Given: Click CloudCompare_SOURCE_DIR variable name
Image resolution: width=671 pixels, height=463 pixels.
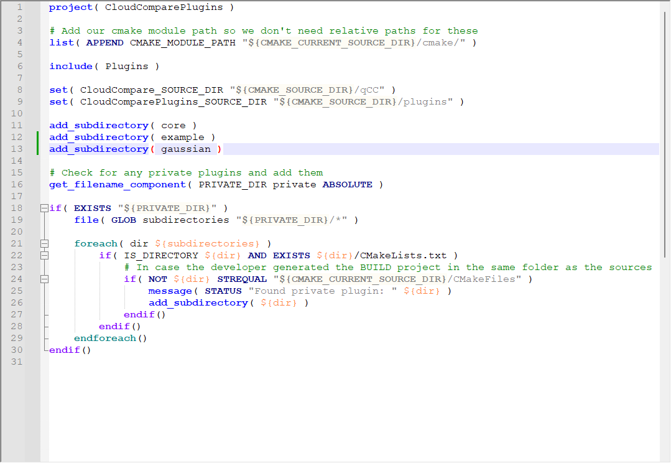Looking at the screenshot, I should [x=151, y=90].
